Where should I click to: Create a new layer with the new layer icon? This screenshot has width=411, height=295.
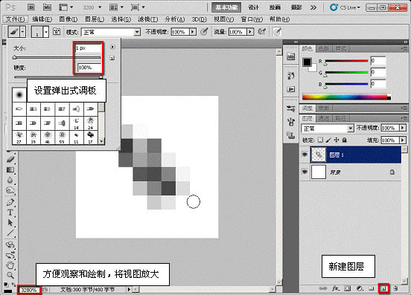[x=383, y=288]
